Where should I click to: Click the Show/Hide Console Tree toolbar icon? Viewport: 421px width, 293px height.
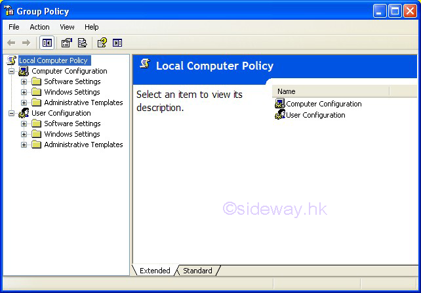pyautogui.click(x=47, y=43)
